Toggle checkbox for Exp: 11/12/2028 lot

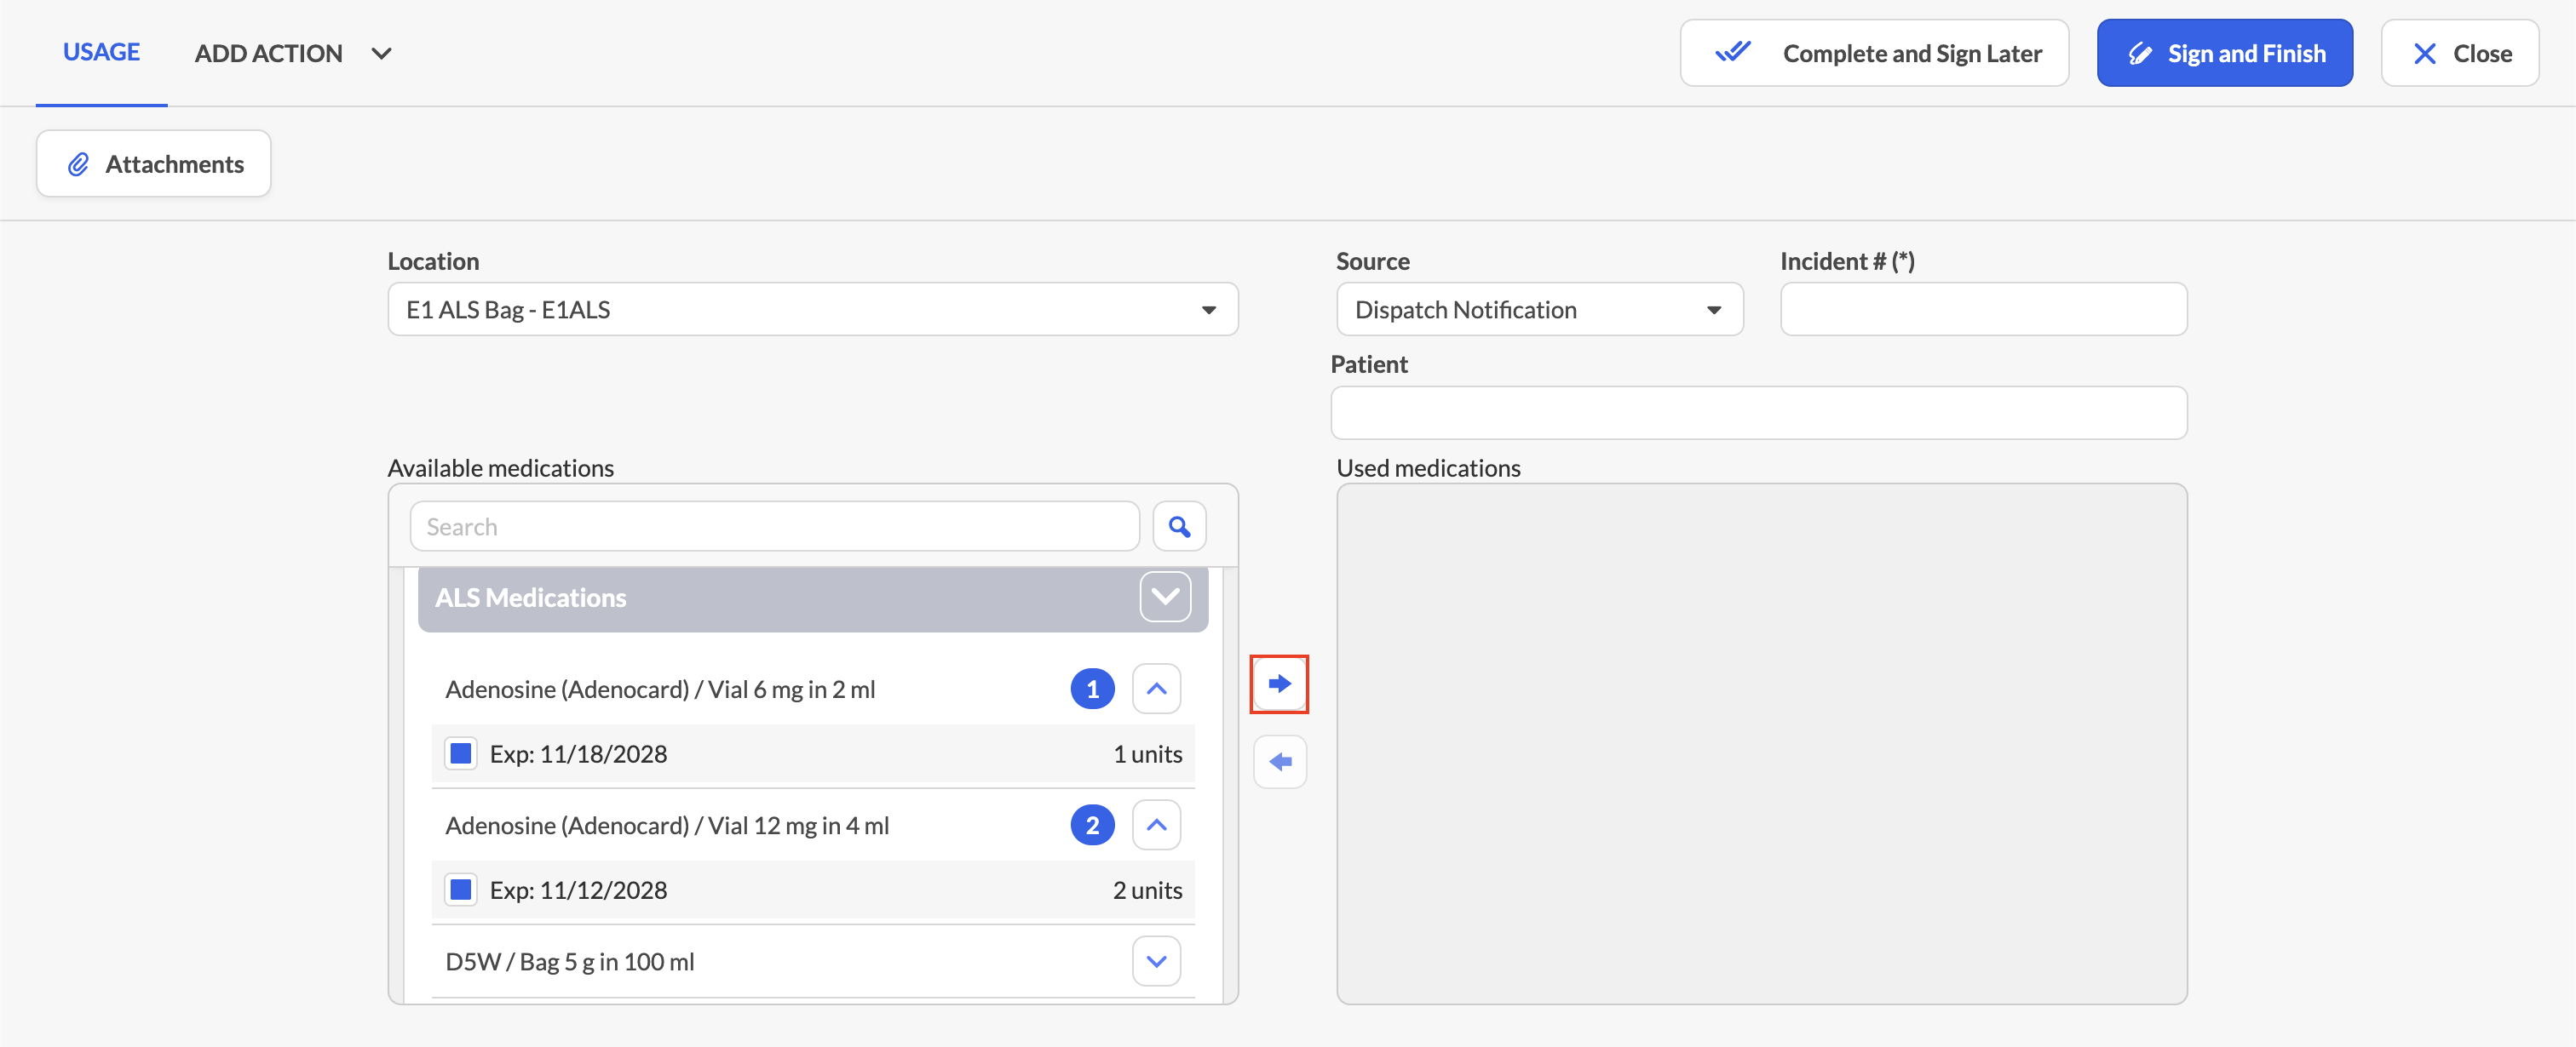(x=461, y=890)
